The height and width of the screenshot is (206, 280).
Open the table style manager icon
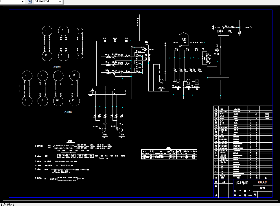tap(30, 2)
